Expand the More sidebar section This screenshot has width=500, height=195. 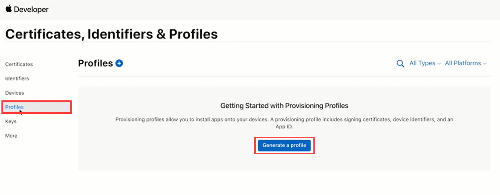point(11,136)
